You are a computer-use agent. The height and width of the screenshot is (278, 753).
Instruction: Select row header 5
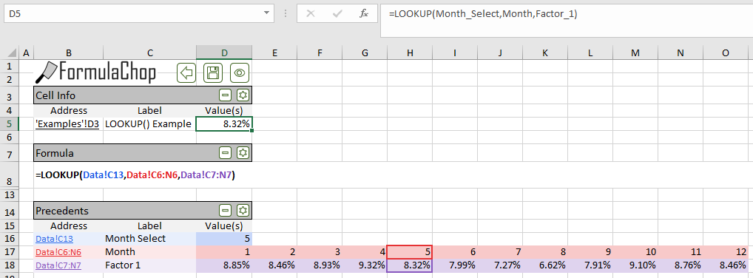(x=9, y=124)
